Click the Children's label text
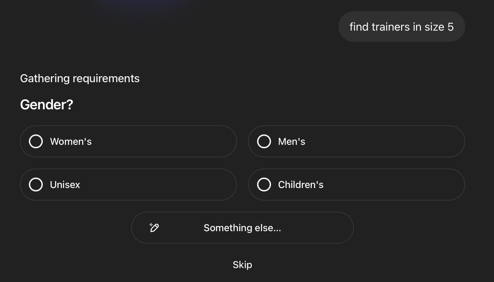The height and width of the screenshot is (282, 494). [301, 185]
